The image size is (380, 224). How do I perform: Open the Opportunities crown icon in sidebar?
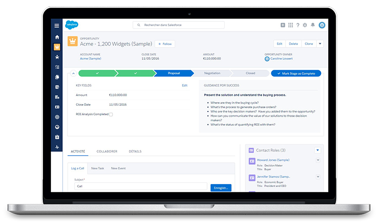click(x=57, y=47)
